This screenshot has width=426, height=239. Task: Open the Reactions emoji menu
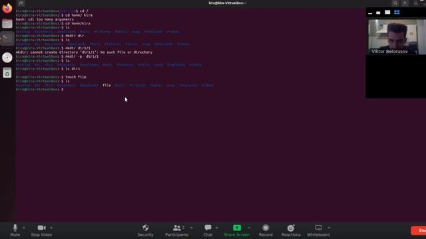coord(291,230)
